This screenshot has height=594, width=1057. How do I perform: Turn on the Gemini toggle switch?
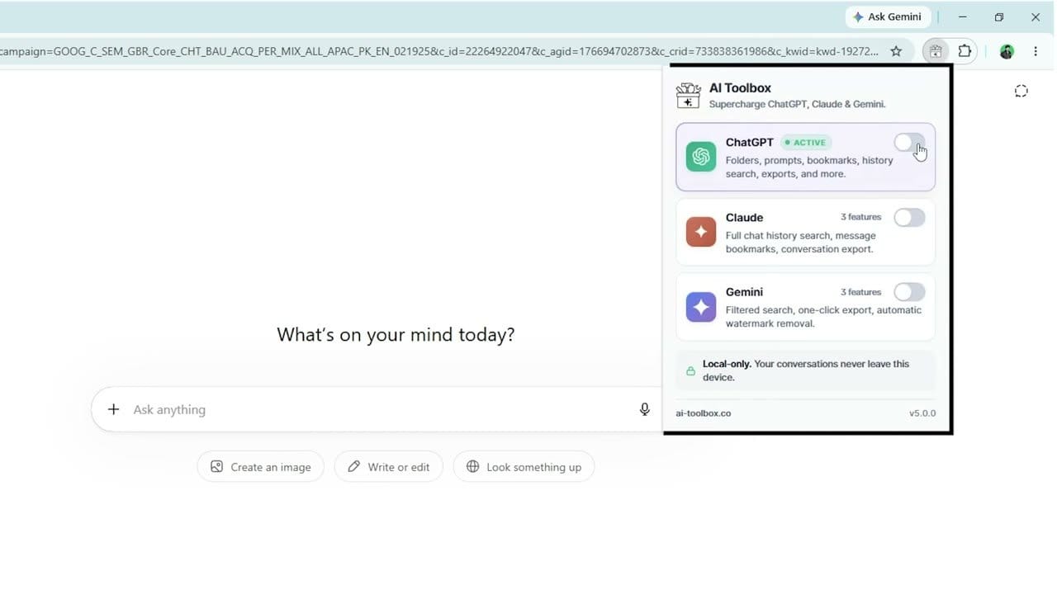(x=909, y=292)
